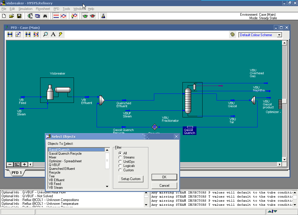Click the Mixer unit after VB Effluent
The height and width of the screenshot is (215, 298).
(x=102, y=100)
